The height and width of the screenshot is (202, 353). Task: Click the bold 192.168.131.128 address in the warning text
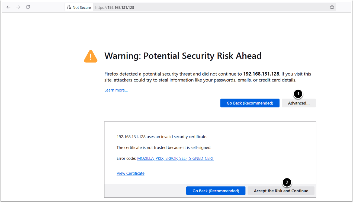(261, 74)
